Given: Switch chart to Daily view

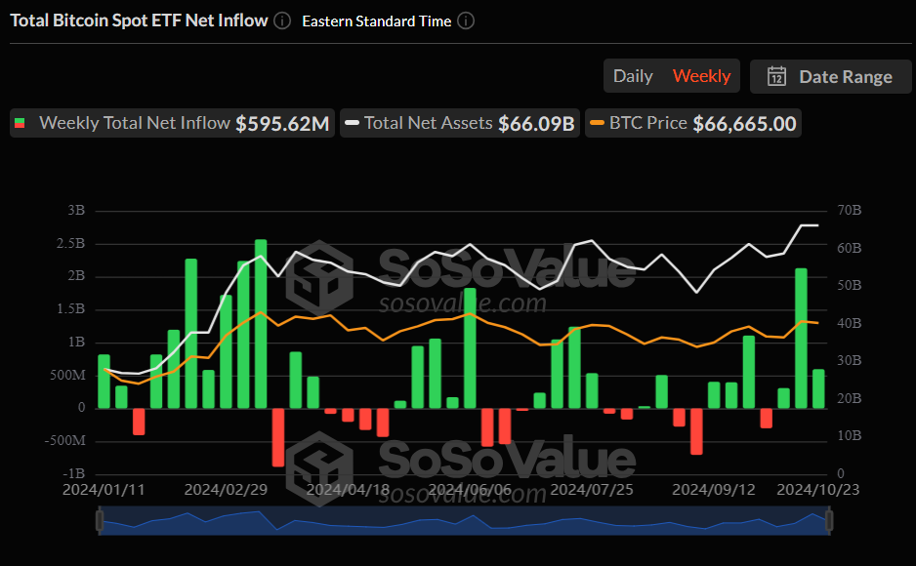Looking at the screenshot, I should (633, 76).
